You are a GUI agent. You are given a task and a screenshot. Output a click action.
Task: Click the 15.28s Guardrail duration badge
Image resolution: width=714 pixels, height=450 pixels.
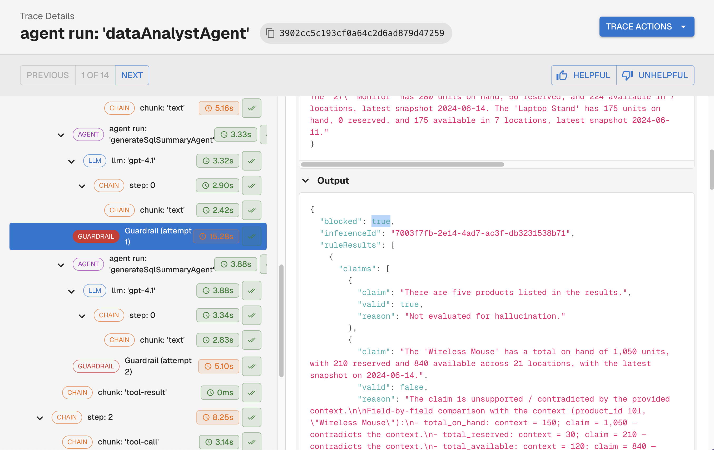216,236
